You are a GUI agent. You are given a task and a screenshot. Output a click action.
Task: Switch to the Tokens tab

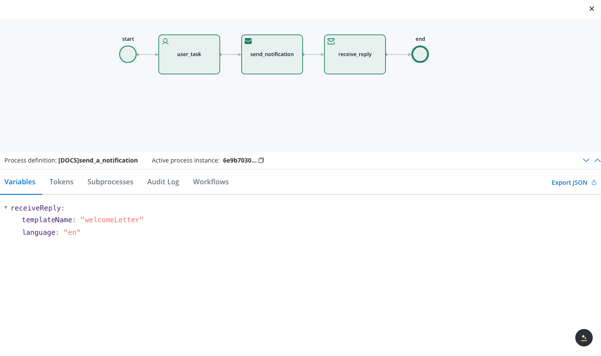(61, 182)
